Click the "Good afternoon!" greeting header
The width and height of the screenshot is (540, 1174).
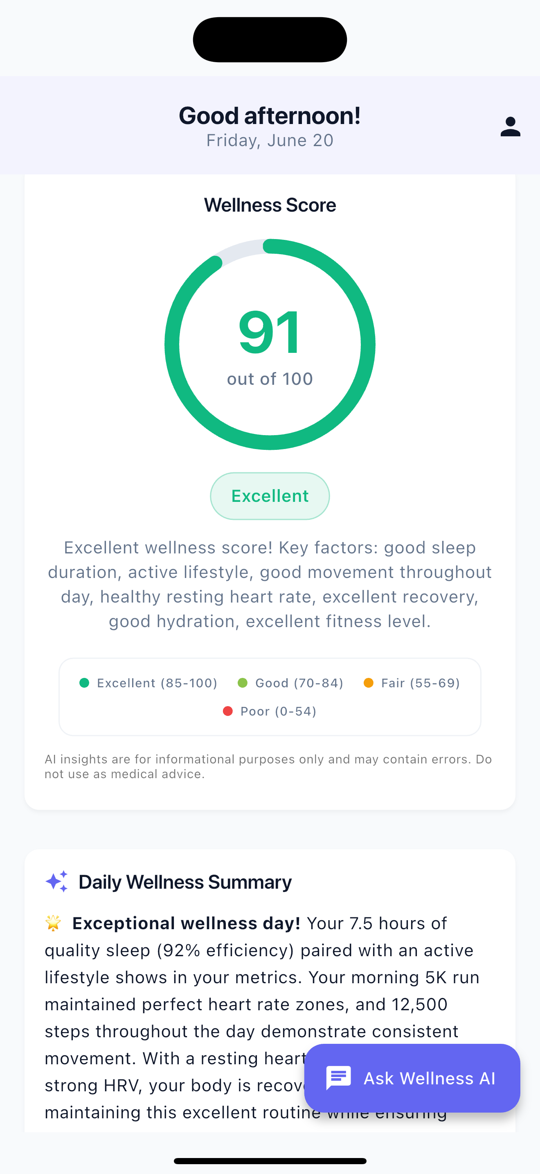[270, 115]
